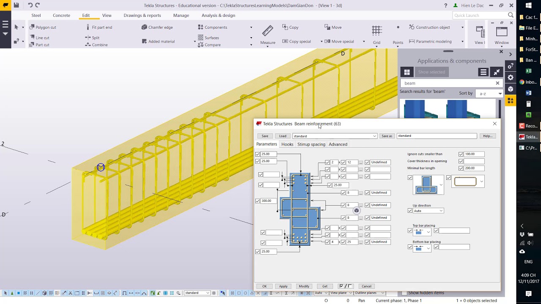
Task: Open the Grid tool
Action: 377,35
